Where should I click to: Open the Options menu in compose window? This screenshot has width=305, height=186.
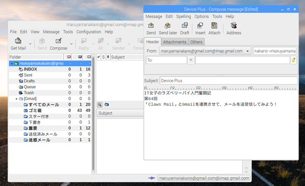201,16
